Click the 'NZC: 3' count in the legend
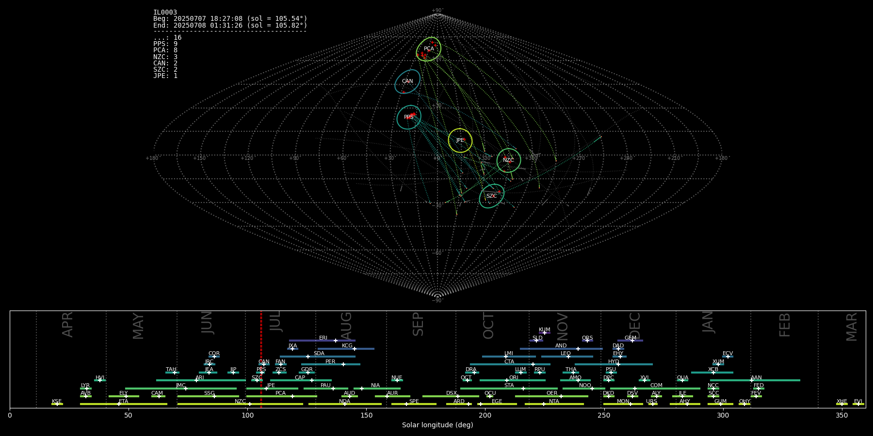The image size is (873, 436). (x=165, y=57)
